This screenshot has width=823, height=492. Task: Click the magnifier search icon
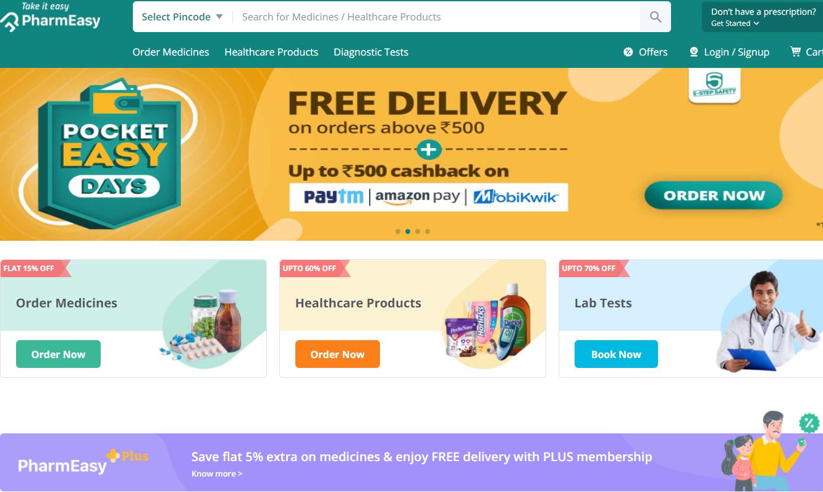[x=656, y=17]
